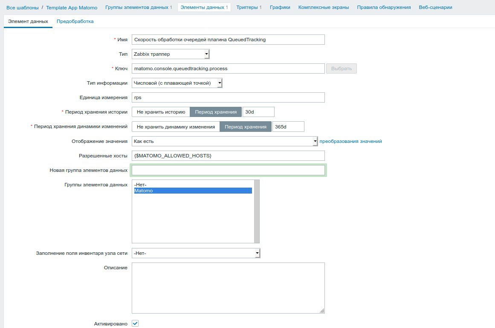Open the Template App Matomo breadcrumb link
This screenshot has height=328, width=495.
(x=72, y=7)
